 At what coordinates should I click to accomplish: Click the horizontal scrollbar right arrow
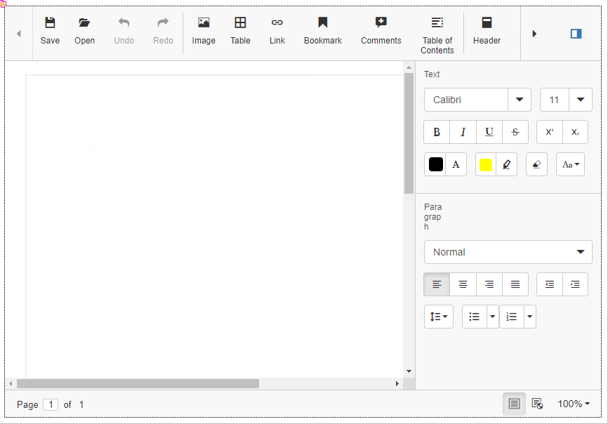pyautogui.click(x=397, y=384)
